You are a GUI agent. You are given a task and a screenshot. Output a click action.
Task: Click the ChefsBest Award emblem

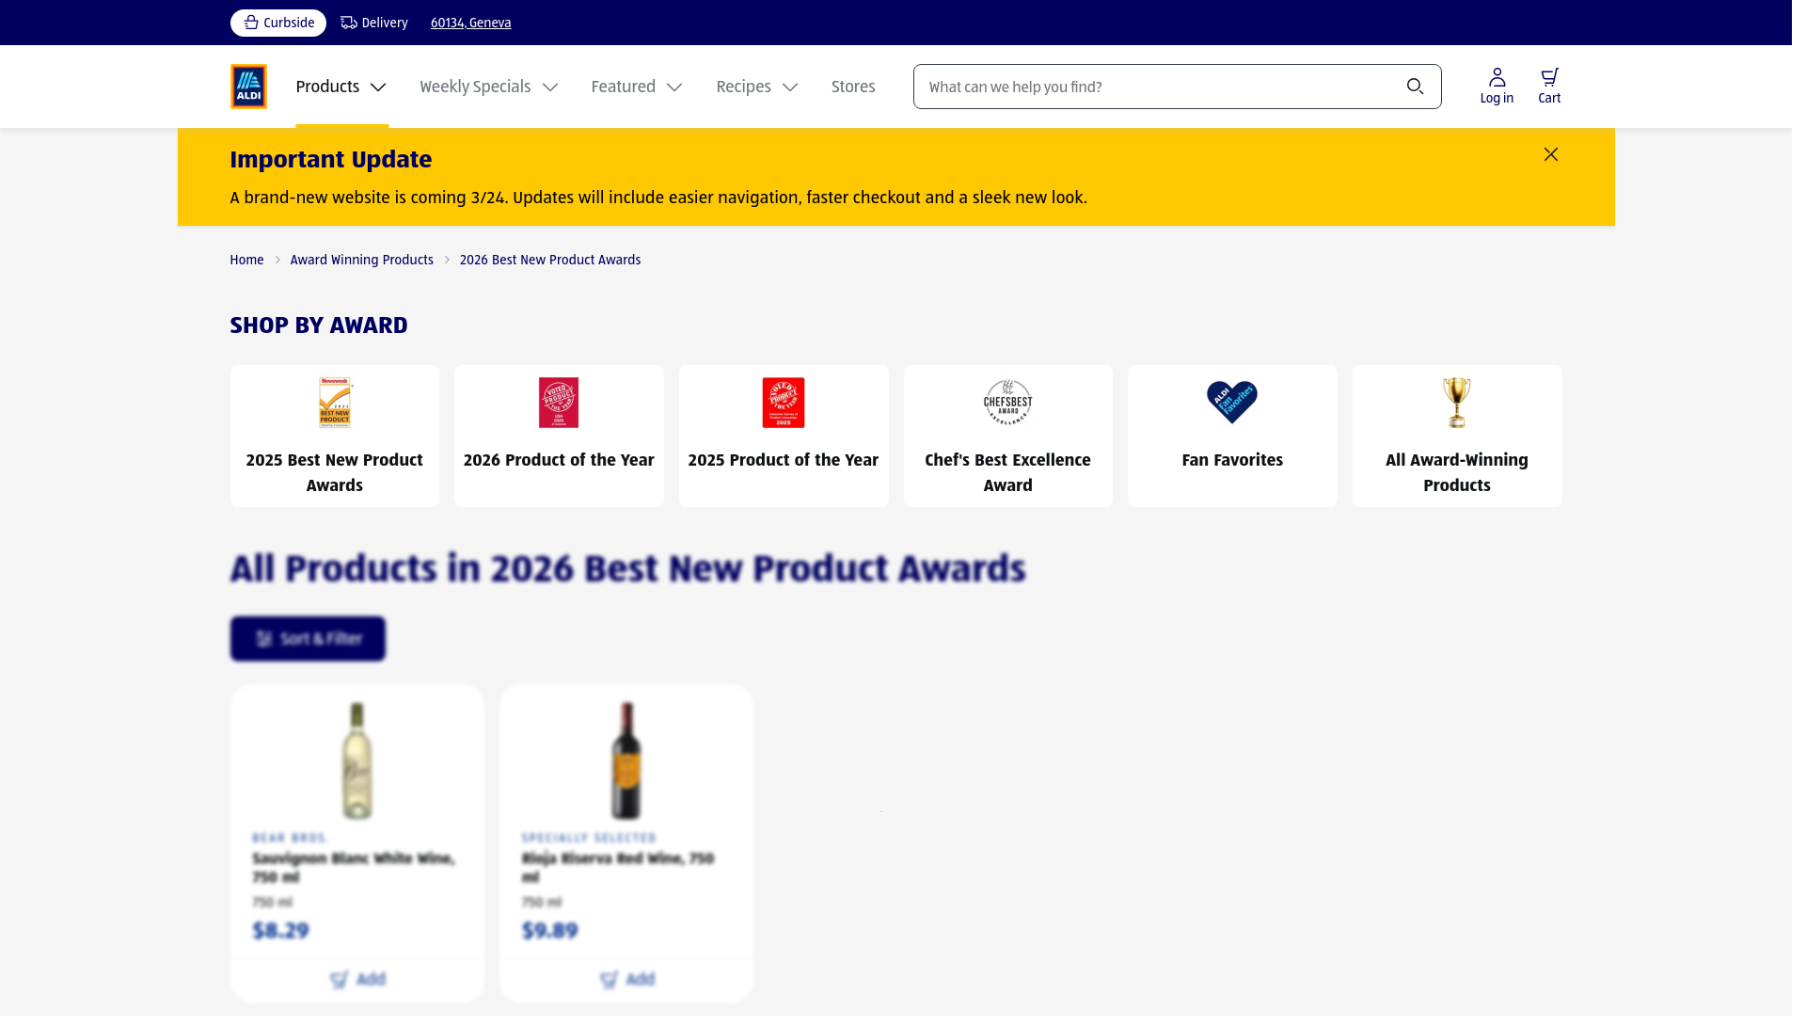click(x=1008, y=403)
